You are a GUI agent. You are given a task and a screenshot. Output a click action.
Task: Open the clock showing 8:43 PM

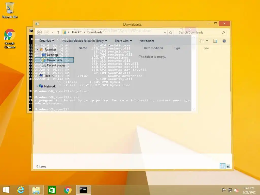pos(249,190)
